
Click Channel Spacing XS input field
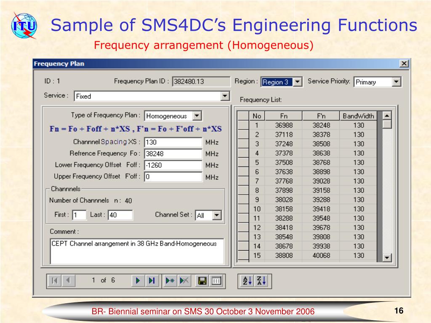click(173, 142)
